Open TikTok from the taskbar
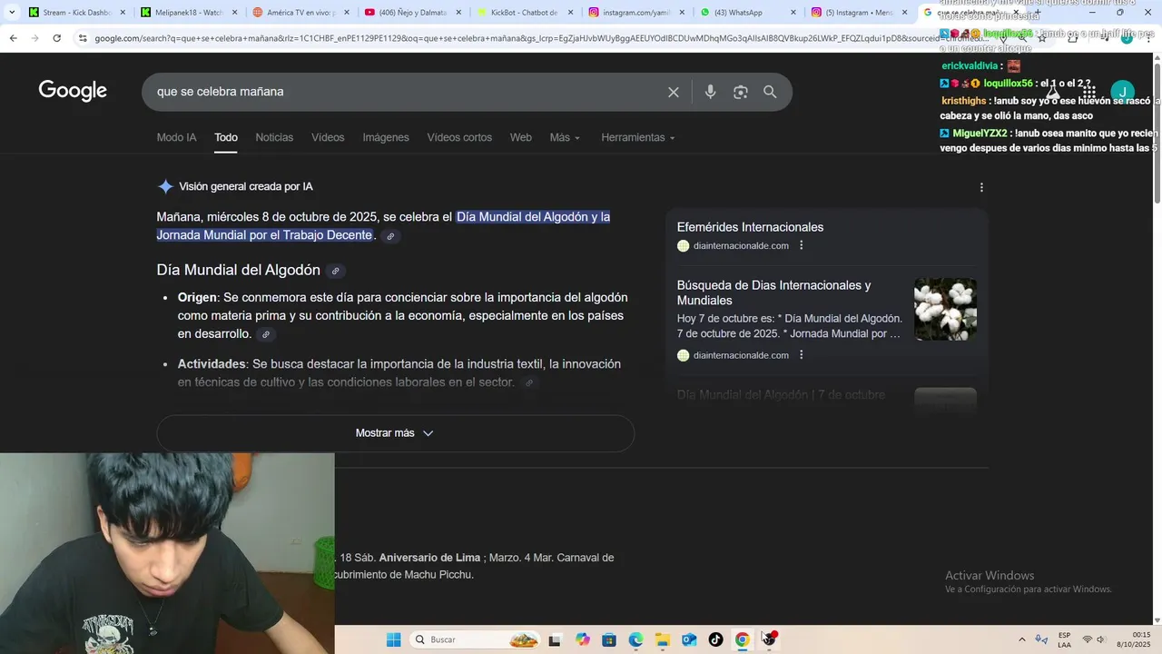The width and height of the screenshot is (1162, 654). click(x=715, y=639)
